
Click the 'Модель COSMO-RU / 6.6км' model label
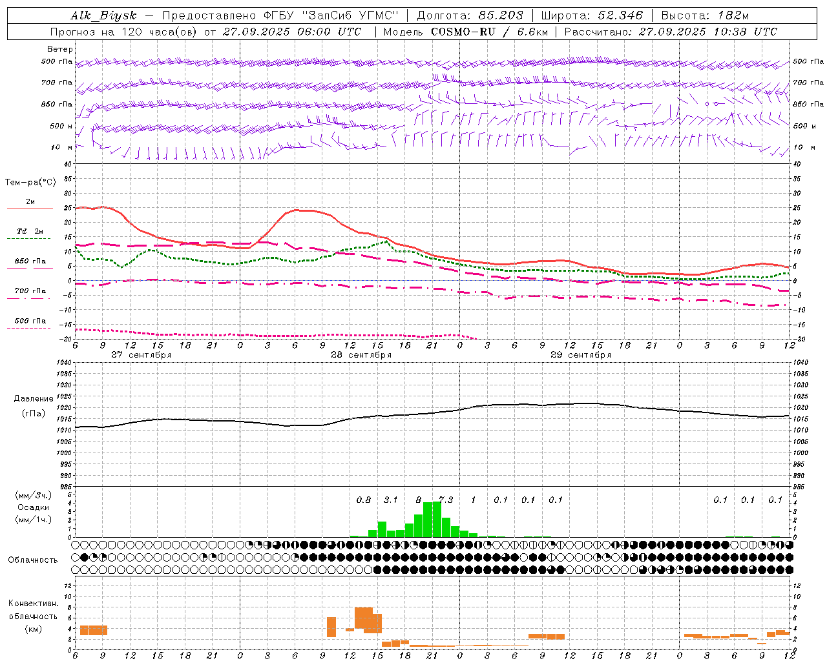[465, 32]
